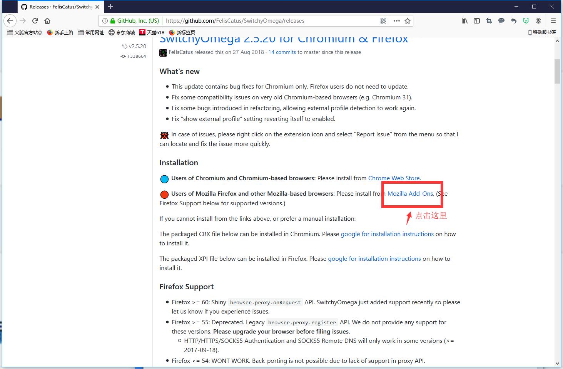Click the vertical scrollbar thumb
Viewport: 563px width, 369px height.
pyautogui.click(x=558, y=72)
